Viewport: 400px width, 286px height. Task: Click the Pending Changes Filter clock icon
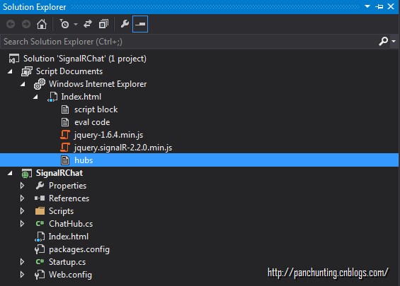[x=64, y=24]
